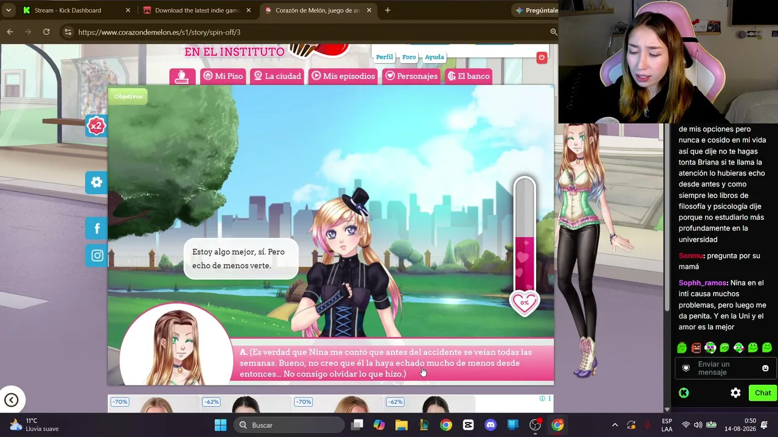Open File Explorer from taskbar

pos(401,425)
